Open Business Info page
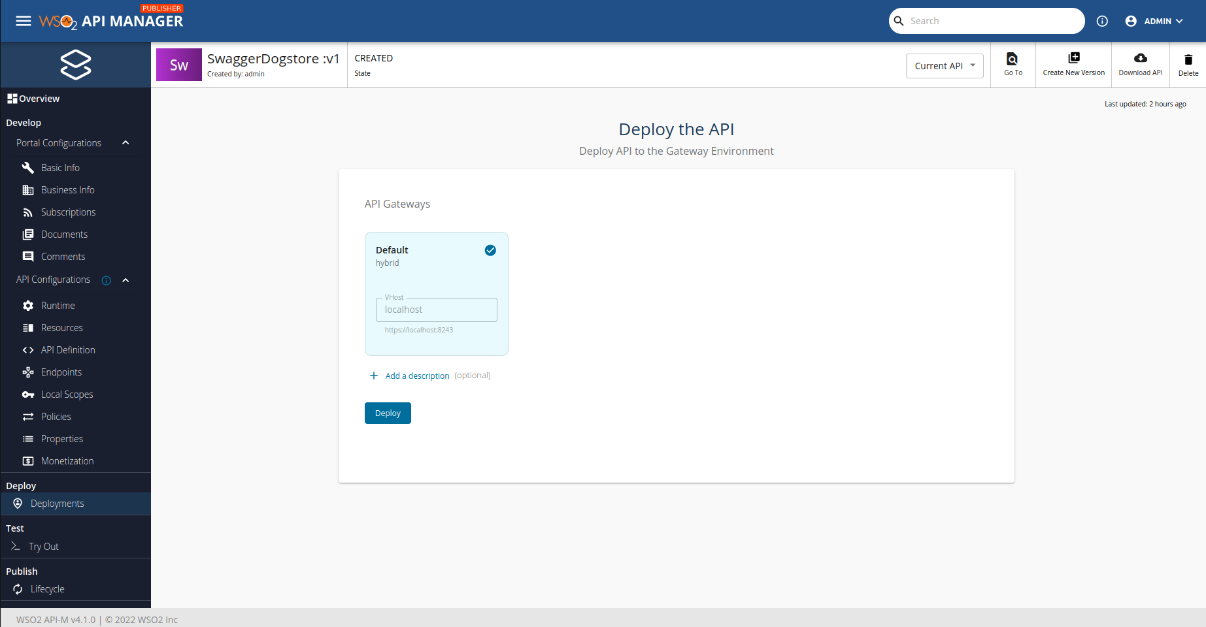 [67, 190]
